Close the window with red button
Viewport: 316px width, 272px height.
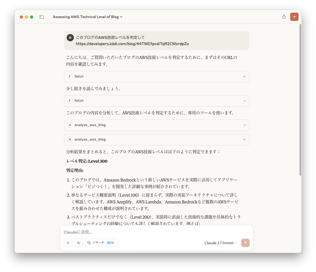click(x=21, y=17)
